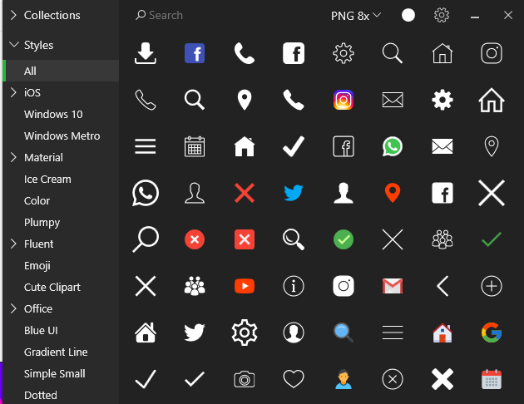Select the solid white people group icon

pos(195,286)
